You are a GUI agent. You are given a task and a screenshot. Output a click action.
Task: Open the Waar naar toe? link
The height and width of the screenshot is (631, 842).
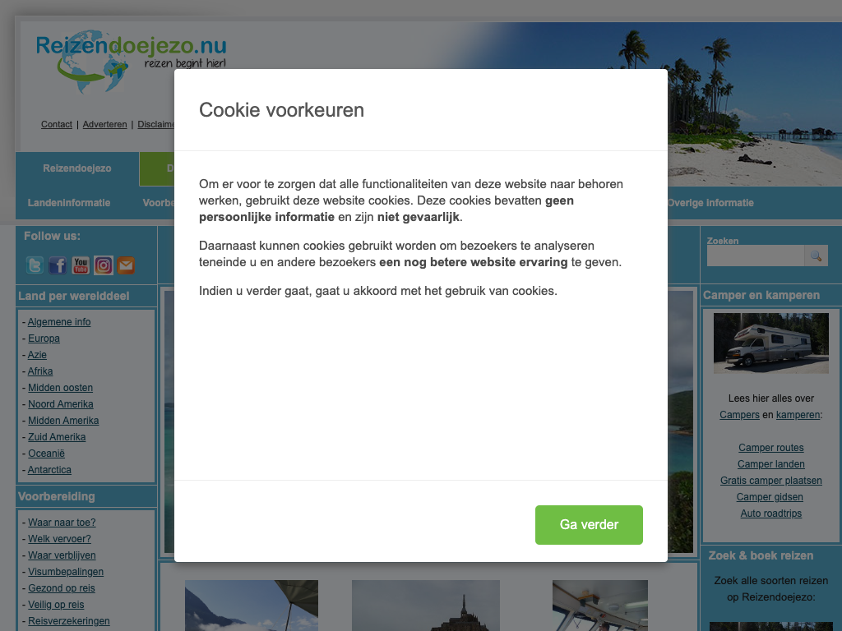pos(62,523)
